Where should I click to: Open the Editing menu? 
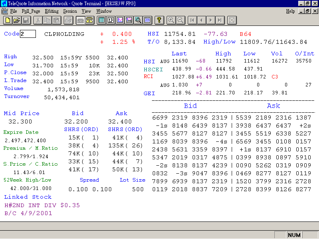tap(52, 11)
